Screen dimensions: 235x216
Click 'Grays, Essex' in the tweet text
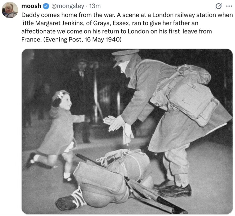[111, 23]
